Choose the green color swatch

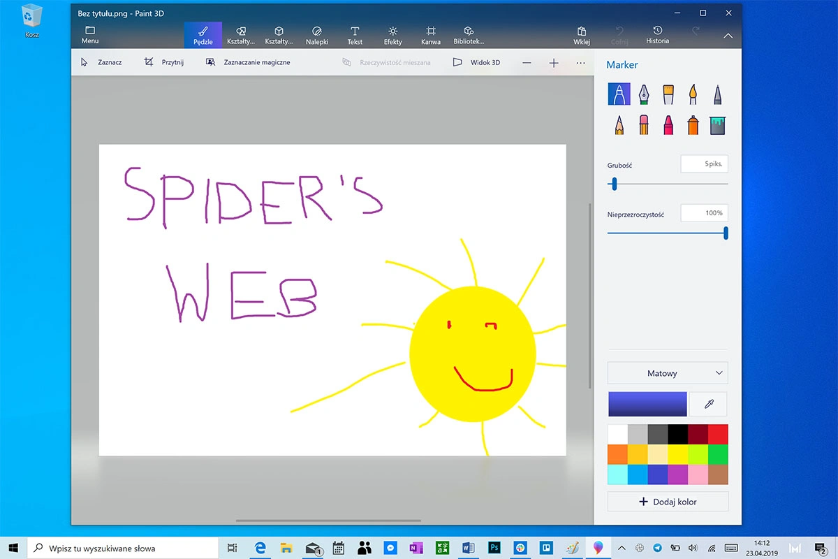[x=718, y=454]
